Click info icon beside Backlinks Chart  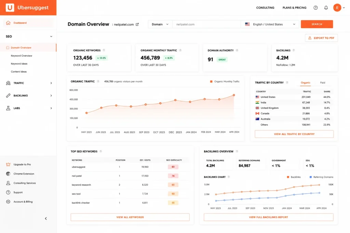click(x=229, y=177)
